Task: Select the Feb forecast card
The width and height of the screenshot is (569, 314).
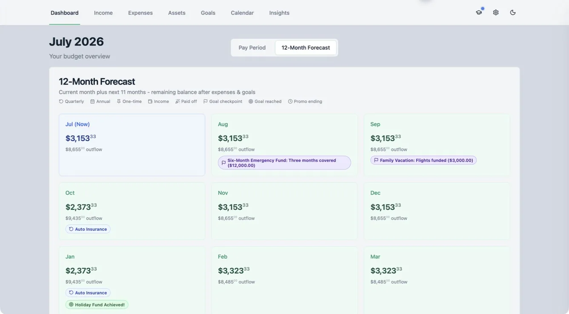Action: 284,280
